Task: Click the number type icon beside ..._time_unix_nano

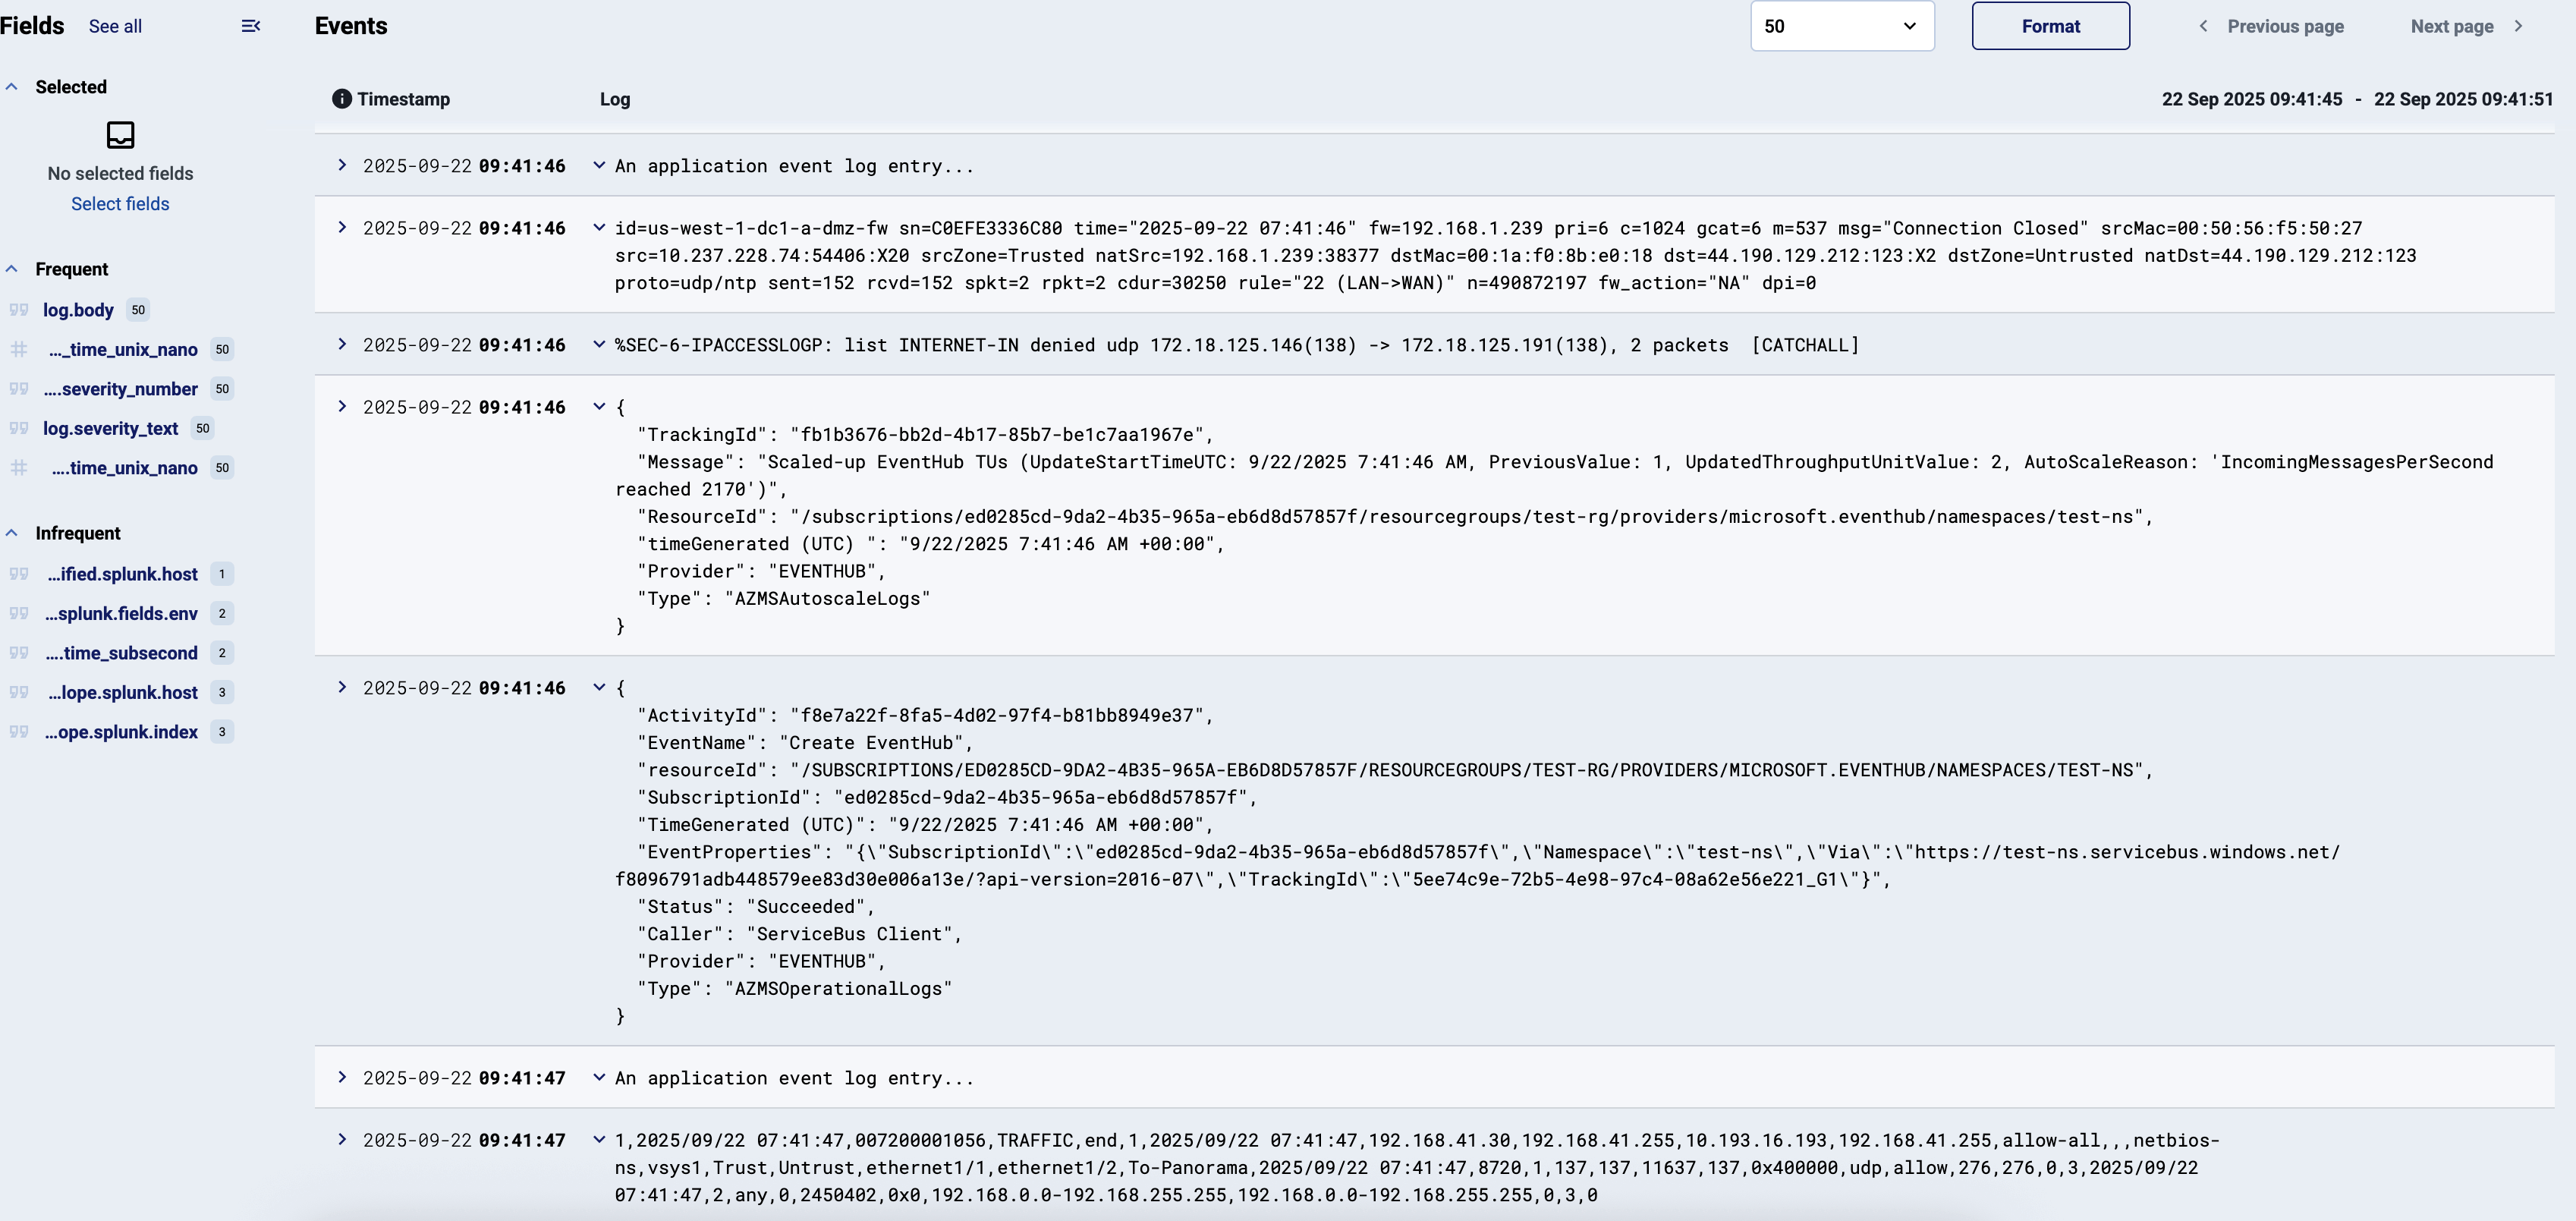Action: 18,349
